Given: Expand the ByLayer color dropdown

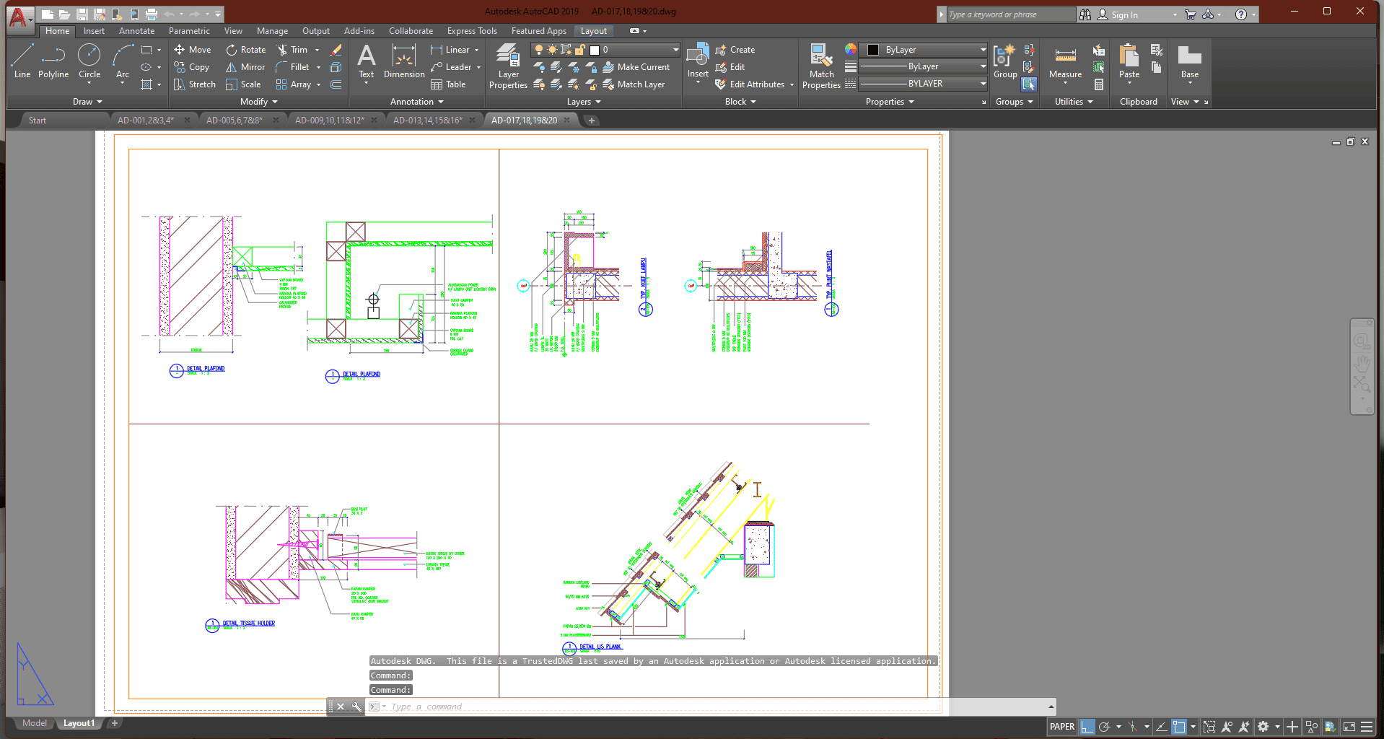Looking at the screenshot, I should [x=983, y=50].
